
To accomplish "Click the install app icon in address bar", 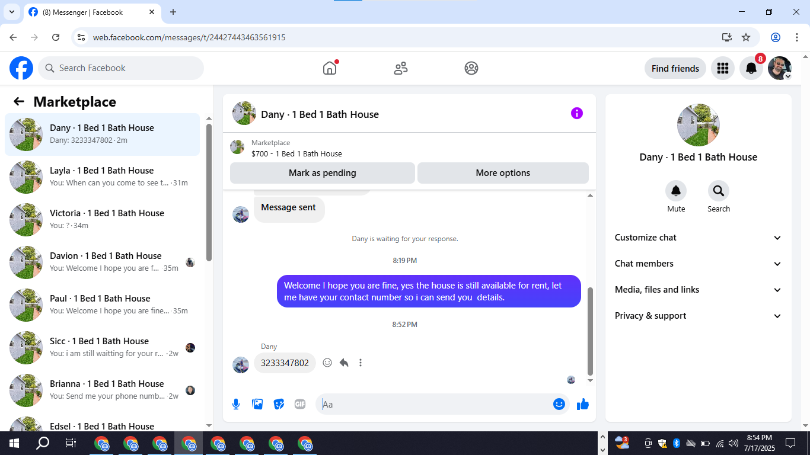I will 727,37.
